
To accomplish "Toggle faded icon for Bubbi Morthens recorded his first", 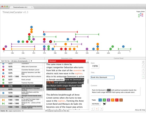I will (3, 89).
